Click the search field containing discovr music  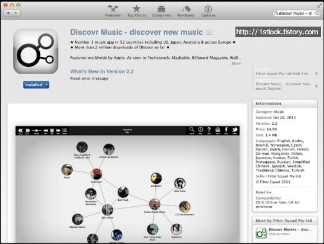pyautogui.click(x=297, y=13)
